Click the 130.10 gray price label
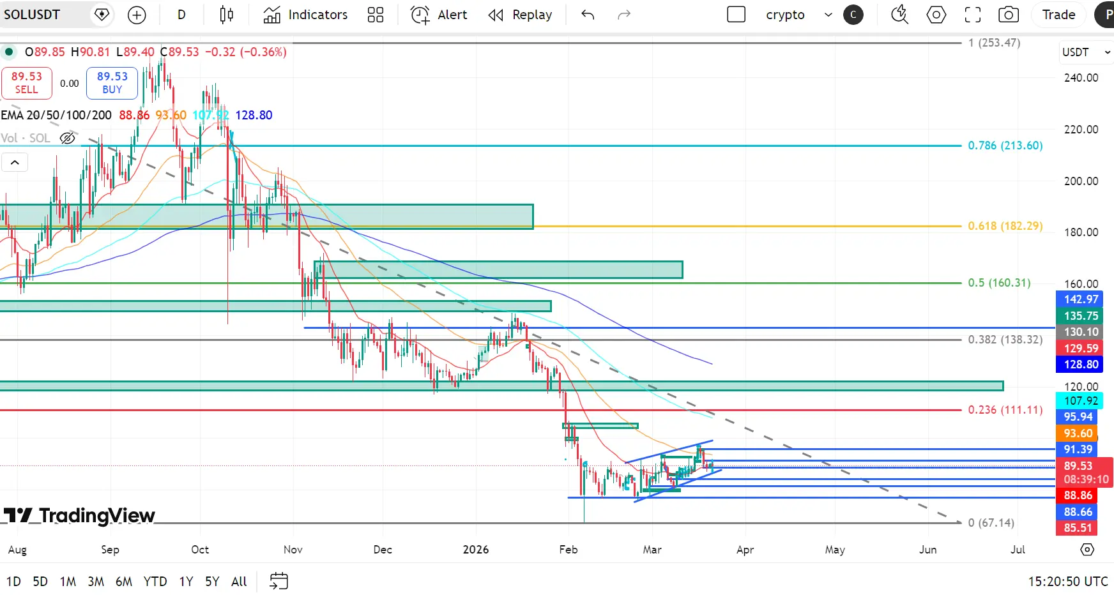Viewport: 1114px width, 595px height. click(x=1081, y=332)
